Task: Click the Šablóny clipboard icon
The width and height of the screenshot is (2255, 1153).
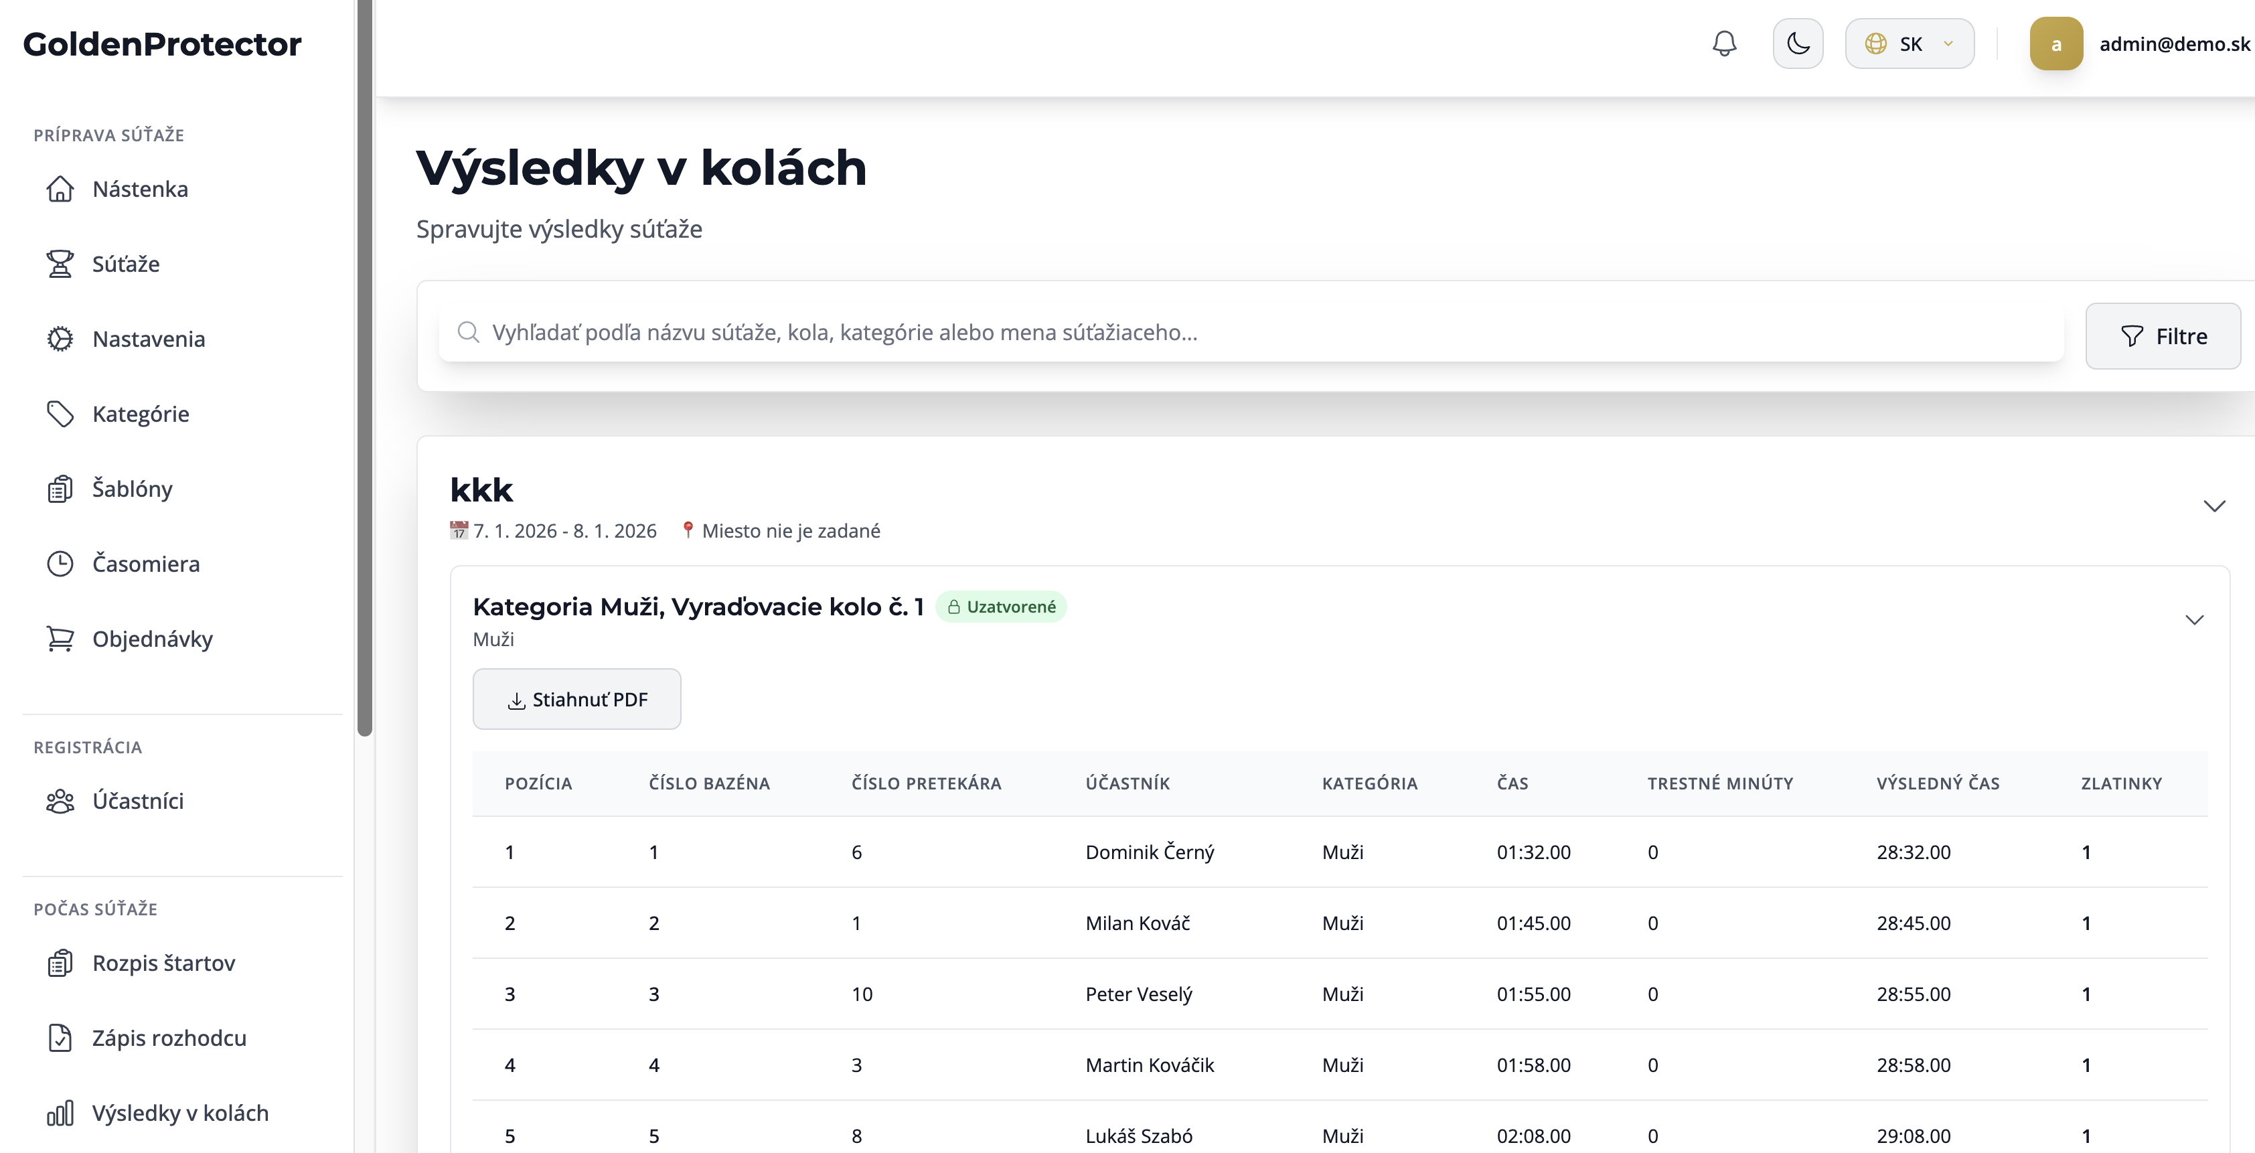Action: [x=60, y=489]
